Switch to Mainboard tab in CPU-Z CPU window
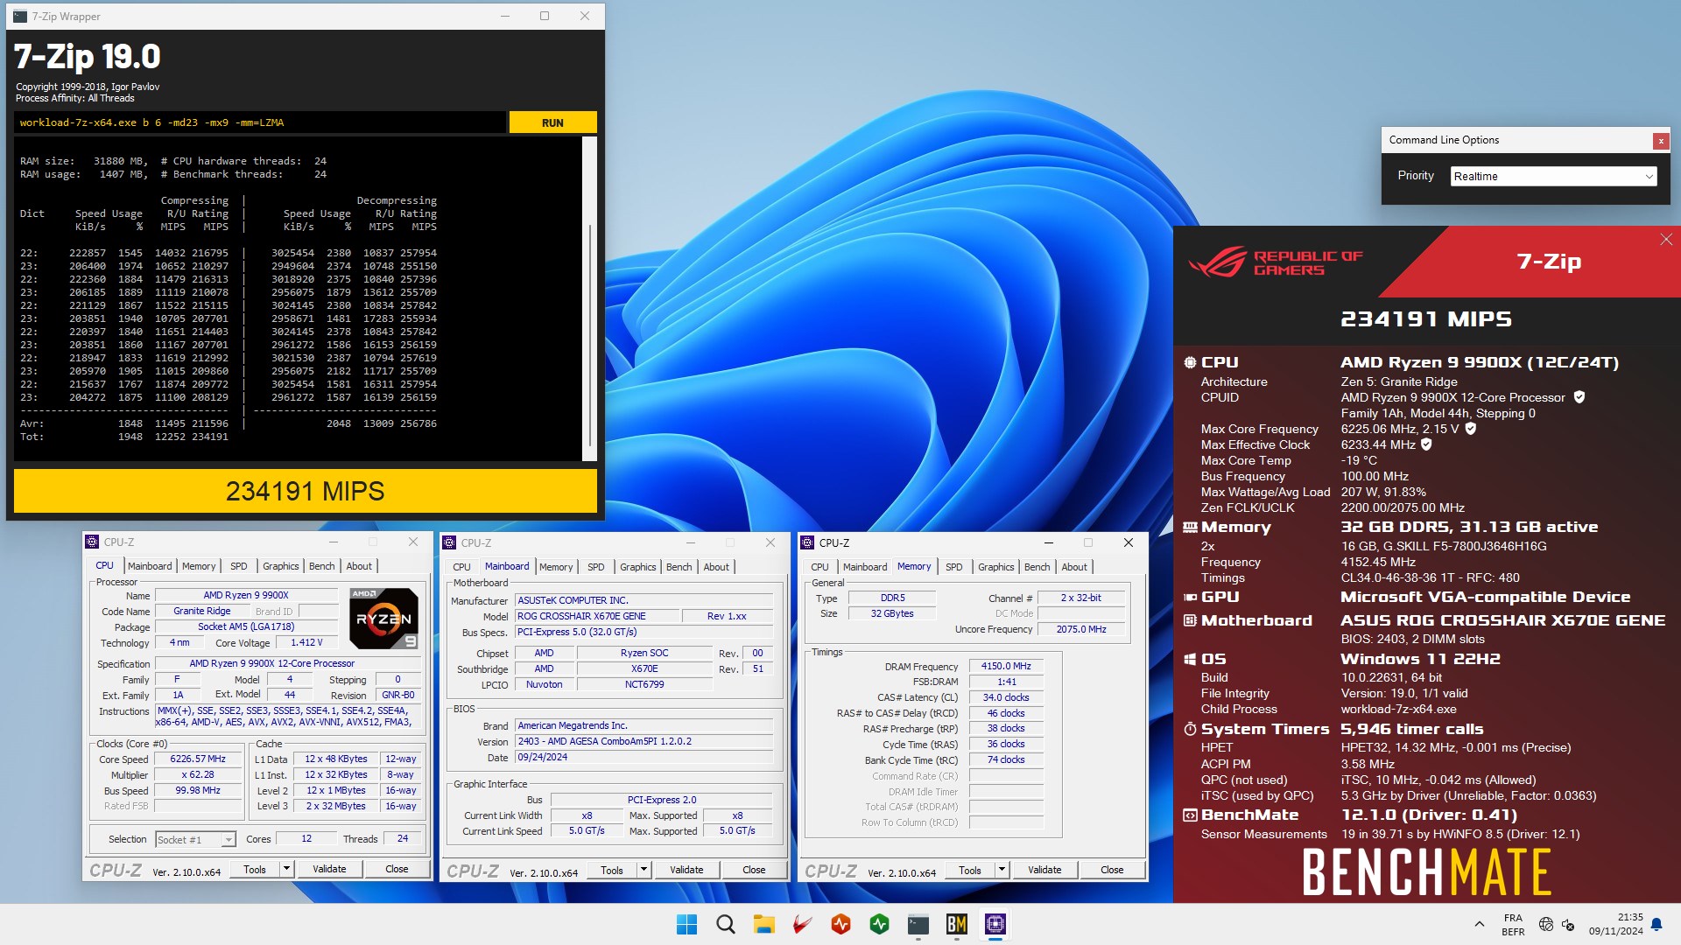Viewport: 1681px width, 945px height. [x=150, y=566]
